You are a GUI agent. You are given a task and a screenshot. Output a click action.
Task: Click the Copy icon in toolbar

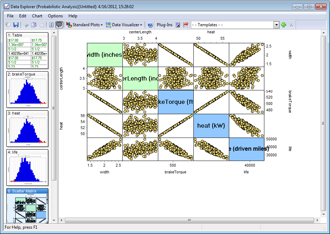point(34,25)
